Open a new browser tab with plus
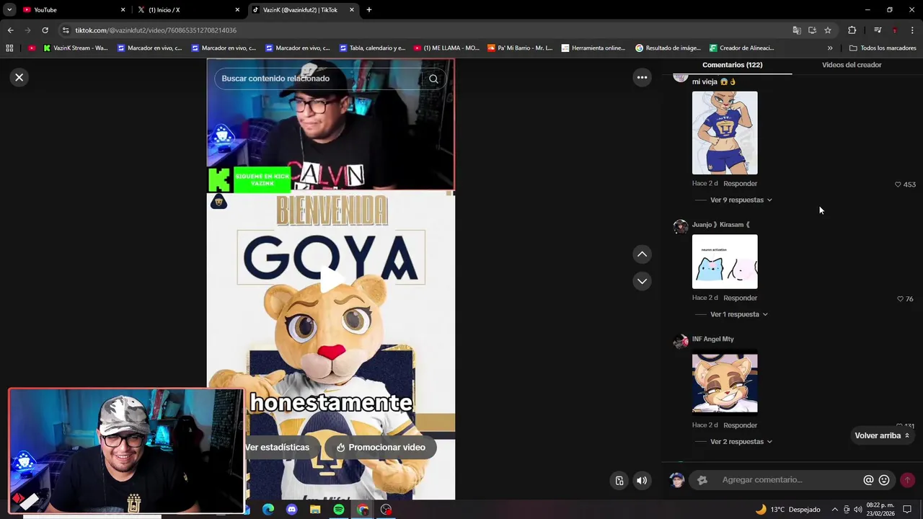The height and width of the screenshot is (519, 923). pos(369,10)
